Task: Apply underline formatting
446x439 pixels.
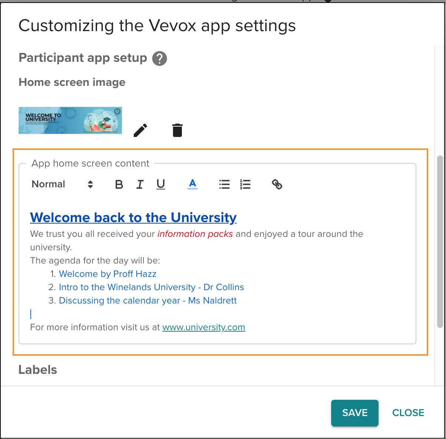Action: 160,184
